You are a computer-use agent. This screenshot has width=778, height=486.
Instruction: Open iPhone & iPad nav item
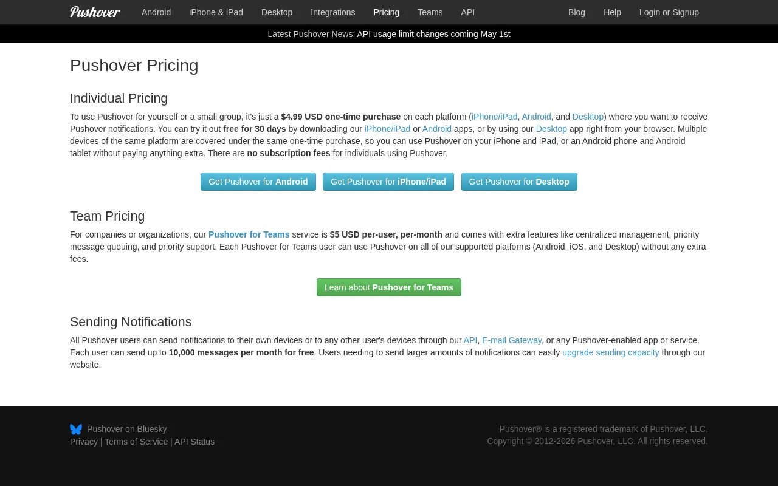pyautogui.click(x=216, y=12)
